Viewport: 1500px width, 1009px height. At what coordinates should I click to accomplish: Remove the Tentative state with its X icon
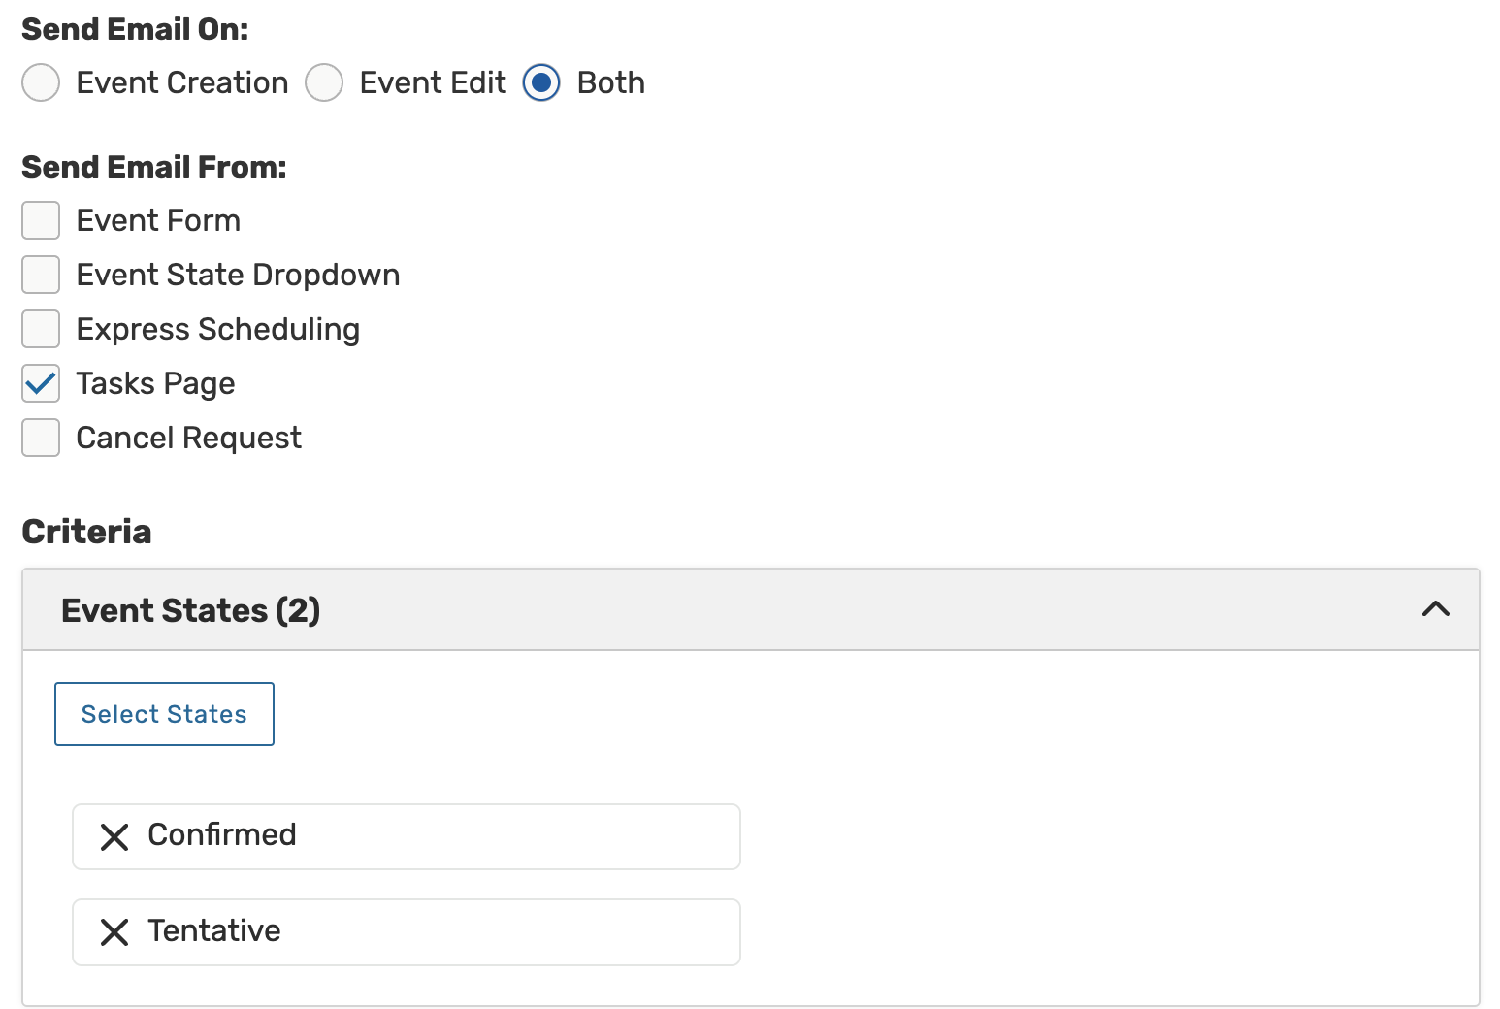(x=114, y=932)
